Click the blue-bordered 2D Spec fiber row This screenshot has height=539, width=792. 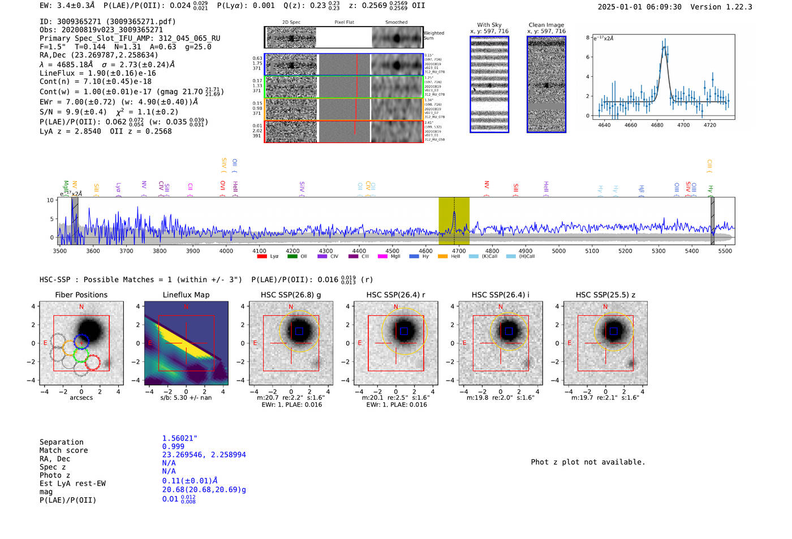[344, 65]
